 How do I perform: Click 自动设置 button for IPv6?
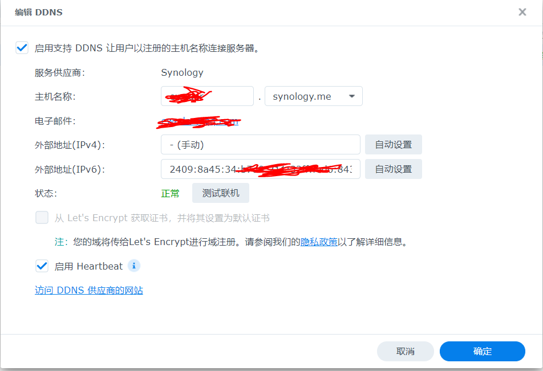tap(394, 169)
